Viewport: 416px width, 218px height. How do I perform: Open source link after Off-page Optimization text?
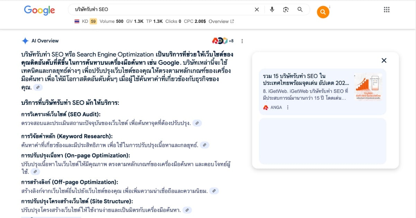point(214,191)
